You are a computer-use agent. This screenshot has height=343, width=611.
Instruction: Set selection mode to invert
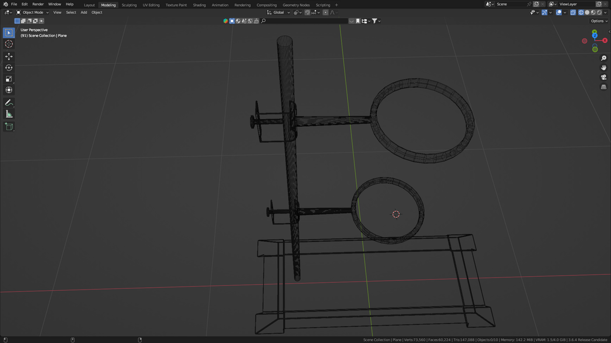click(35, 21)
